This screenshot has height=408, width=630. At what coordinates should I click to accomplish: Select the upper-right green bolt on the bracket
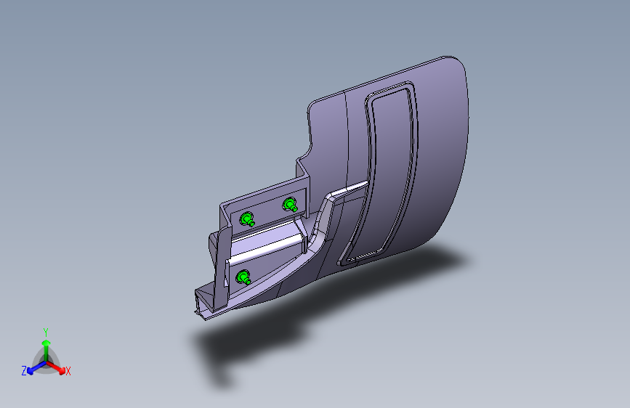[x=291, y=205]
